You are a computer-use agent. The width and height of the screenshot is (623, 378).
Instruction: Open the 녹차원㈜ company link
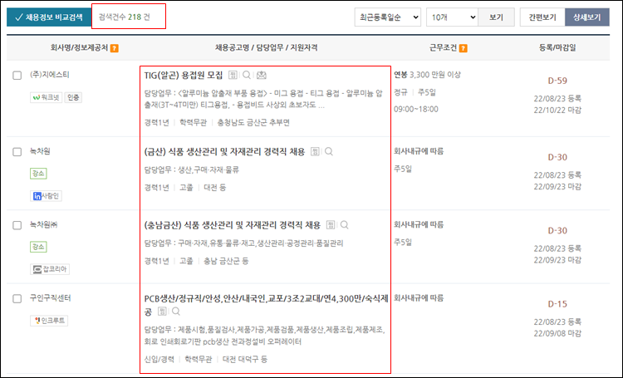tap(44, 224)
